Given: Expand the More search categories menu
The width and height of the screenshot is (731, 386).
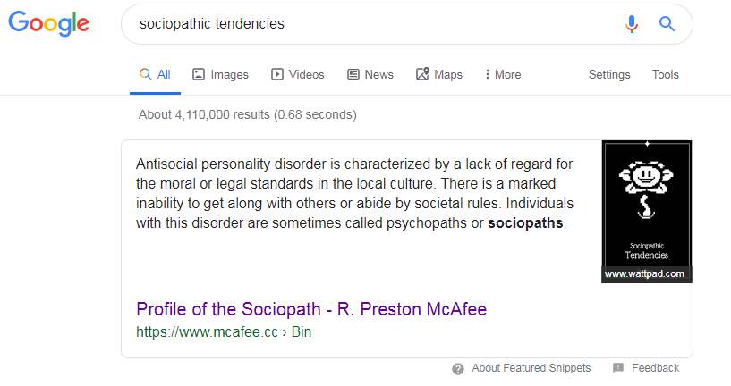Looking at the screenshot, I should pyautogui.click(x=502, y=75).
